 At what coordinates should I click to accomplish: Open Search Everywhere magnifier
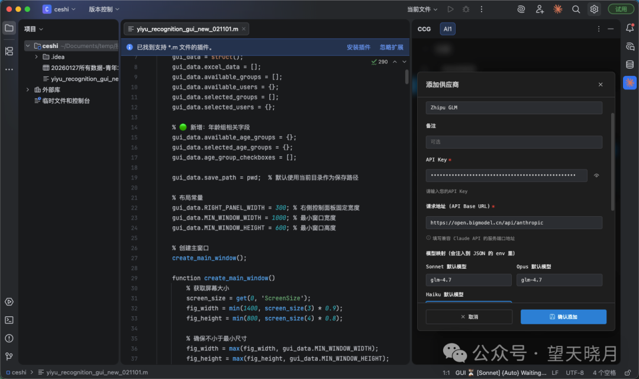(576, 9)
